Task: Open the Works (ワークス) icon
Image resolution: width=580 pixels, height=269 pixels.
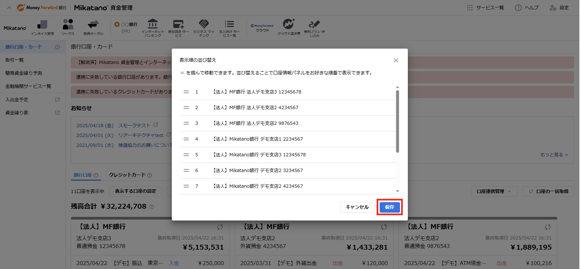Action: [x=68, y=28]
